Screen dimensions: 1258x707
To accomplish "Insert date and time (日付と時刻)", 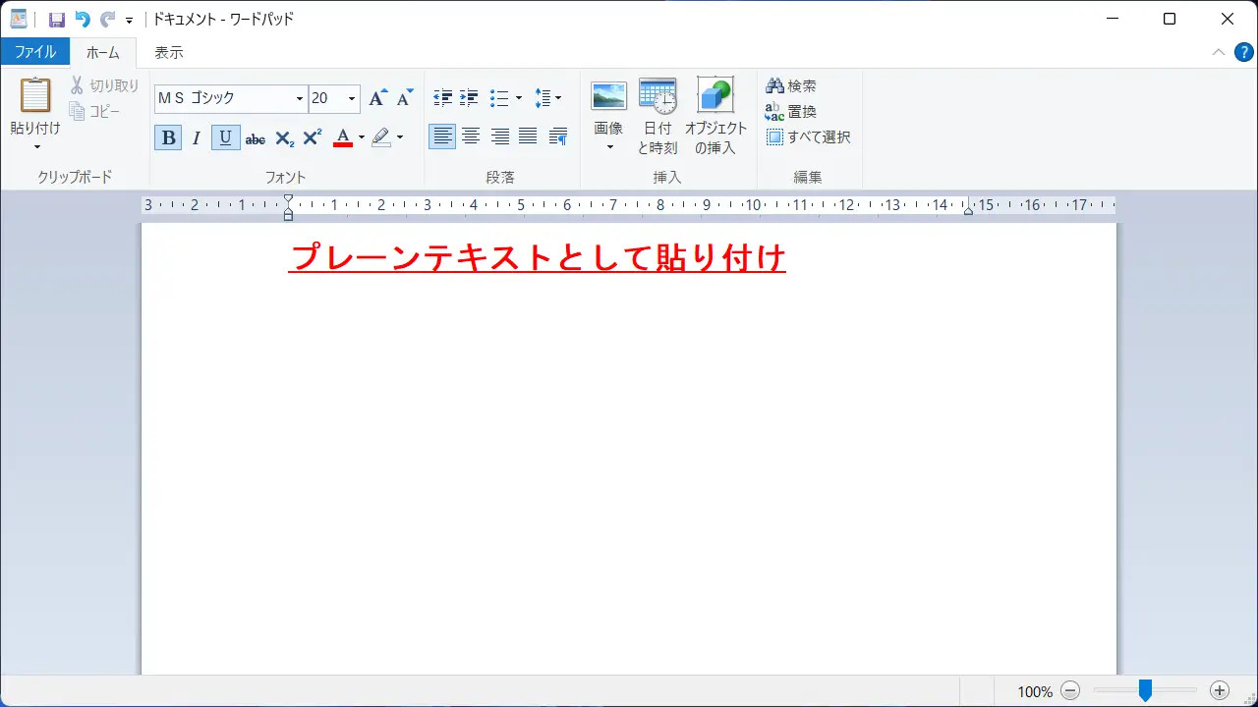I will tap(658, 96).
